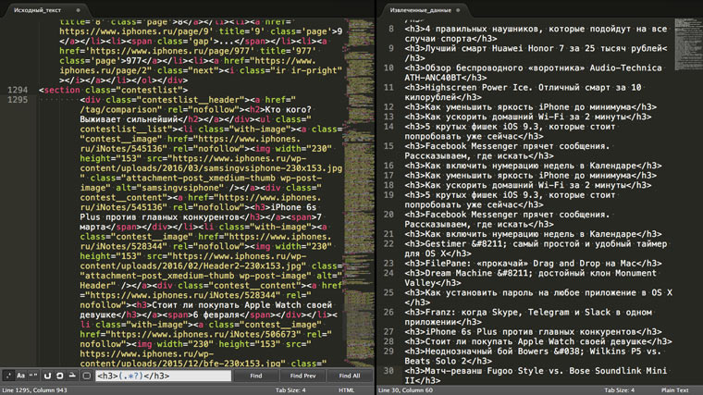
Task: Toggle whole word matching option
Action: coord(33,376)
